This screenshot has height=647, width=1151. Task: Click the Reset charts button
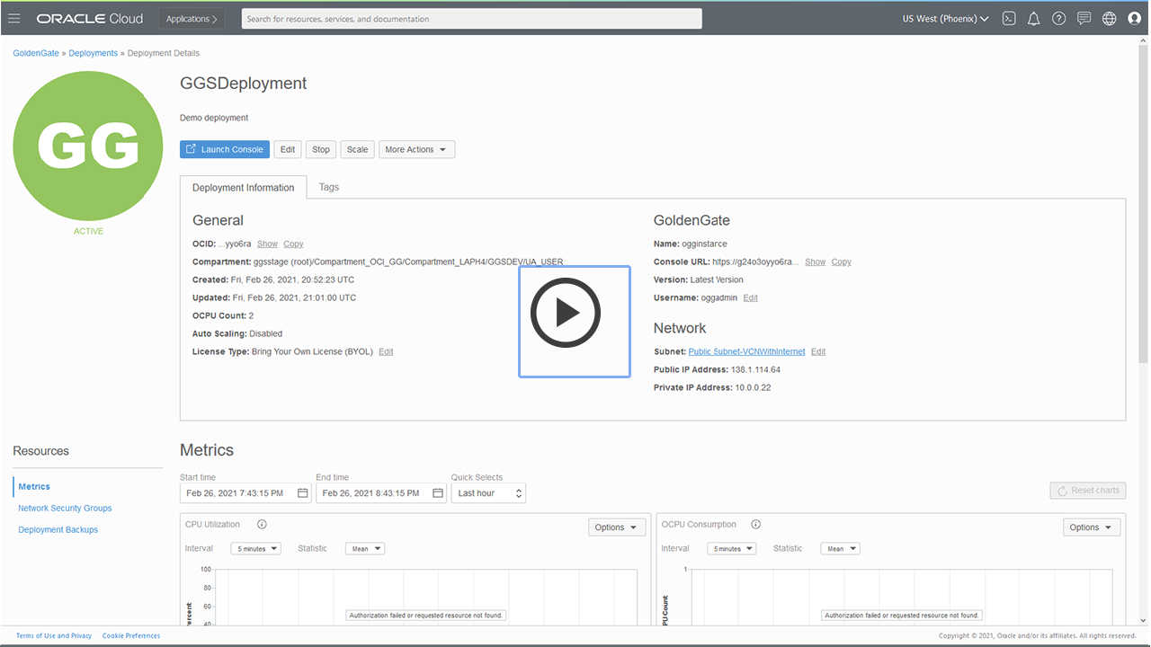click(1088, 491)
